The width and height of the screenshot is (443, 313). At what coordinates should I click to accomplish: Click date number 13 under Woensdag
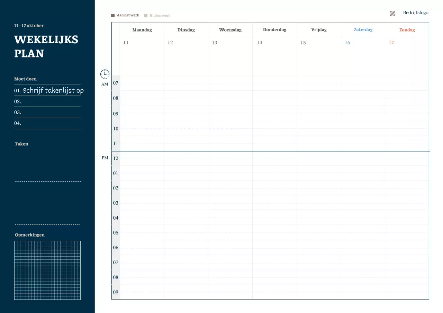[215, 43]
